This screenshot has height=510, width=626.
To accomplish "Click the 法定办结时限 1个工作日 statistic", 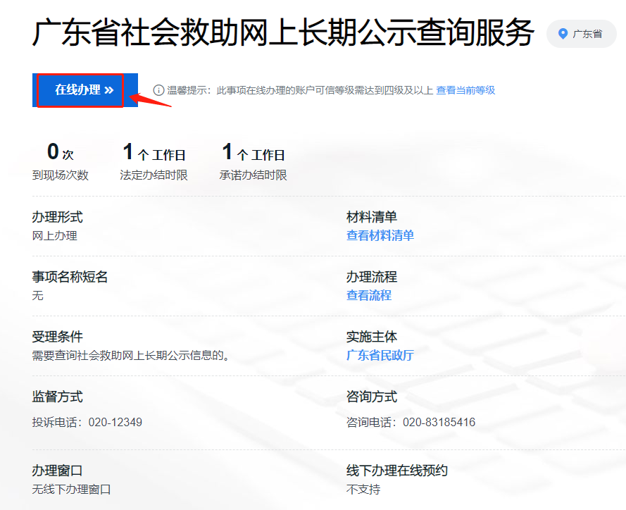I will tap(154, 161).
